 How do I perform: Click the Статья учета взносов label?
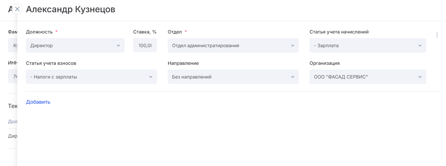click(51, 63)
